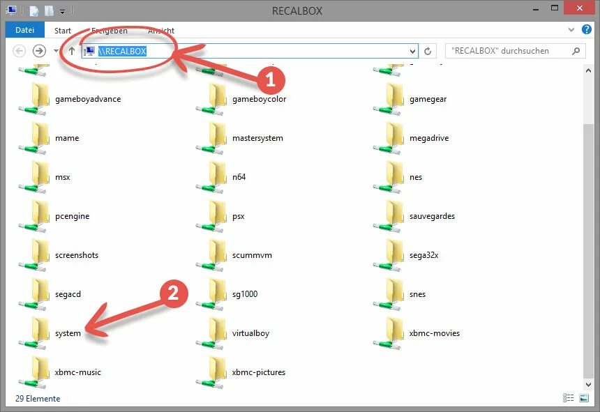
Task: Navigate forward with the arrow button
Action: 39,51
